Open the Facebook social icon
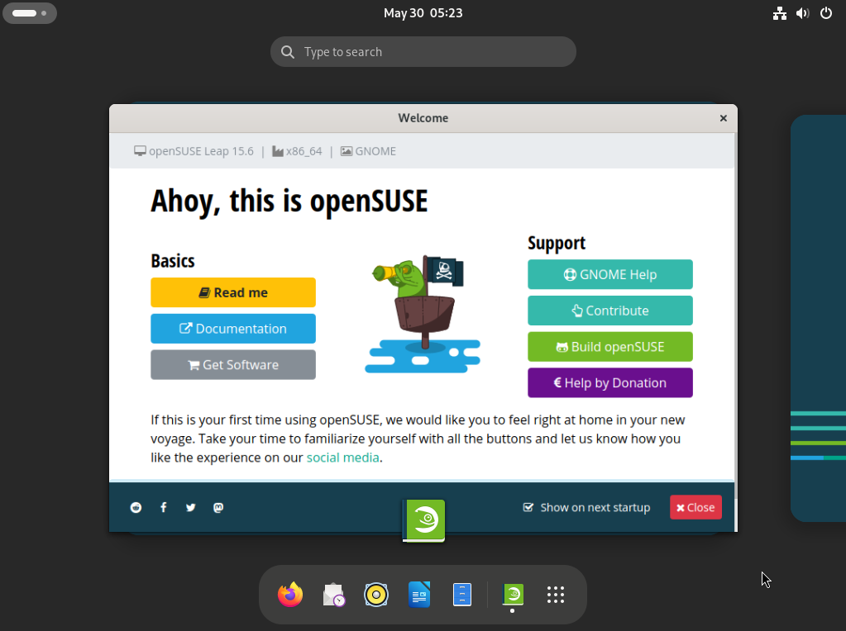The height and width of the screenshot is (631, 846). tap(164, 507)
